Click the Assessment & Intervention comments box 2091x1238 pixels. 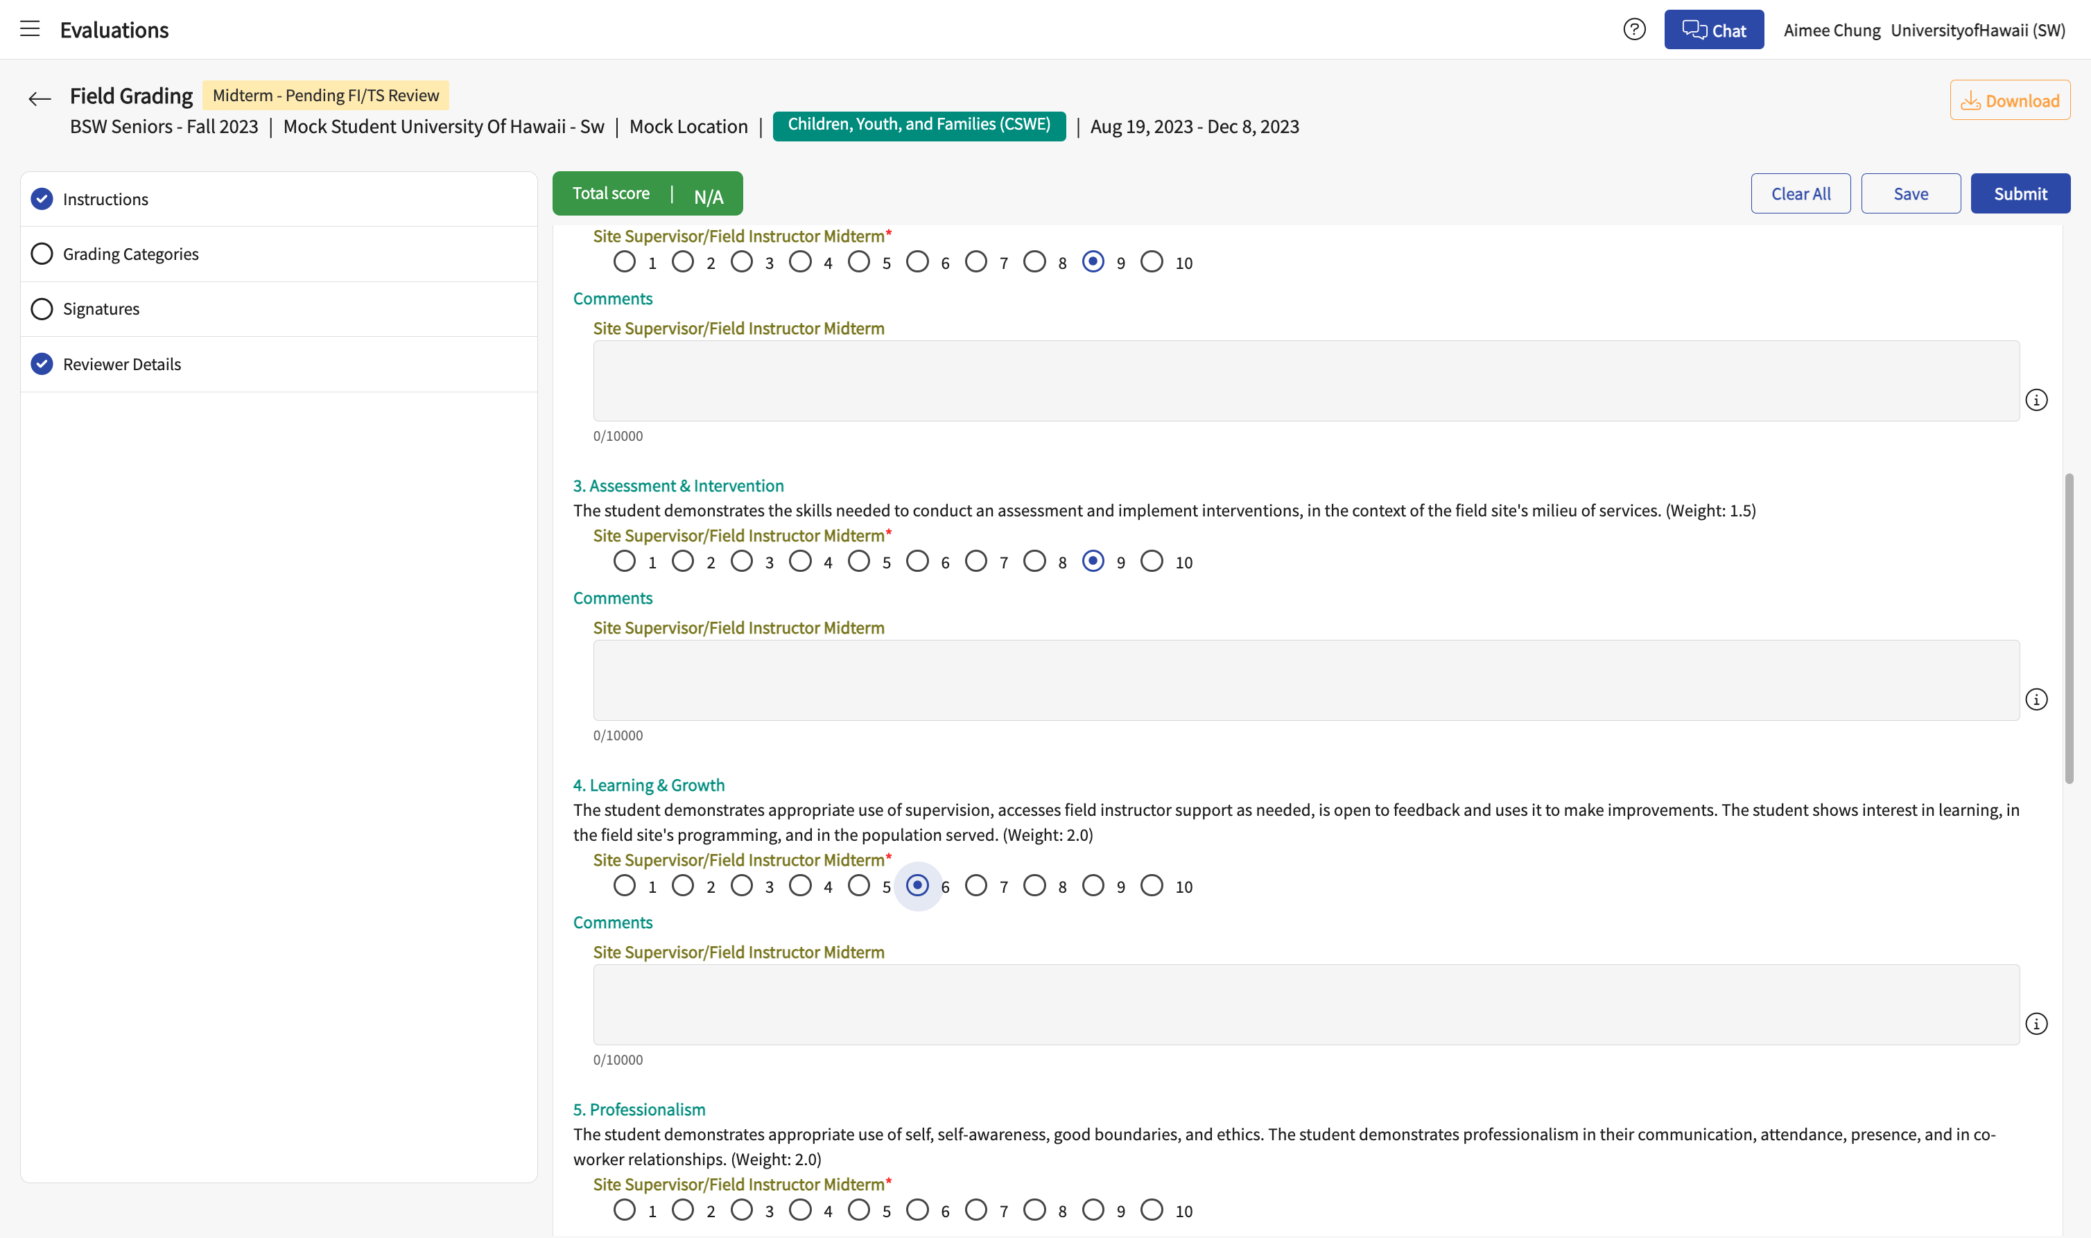(1305, 680)
